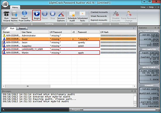161x113 pixels.
Task: Sort by Password column header
Action: click(88, 32)
